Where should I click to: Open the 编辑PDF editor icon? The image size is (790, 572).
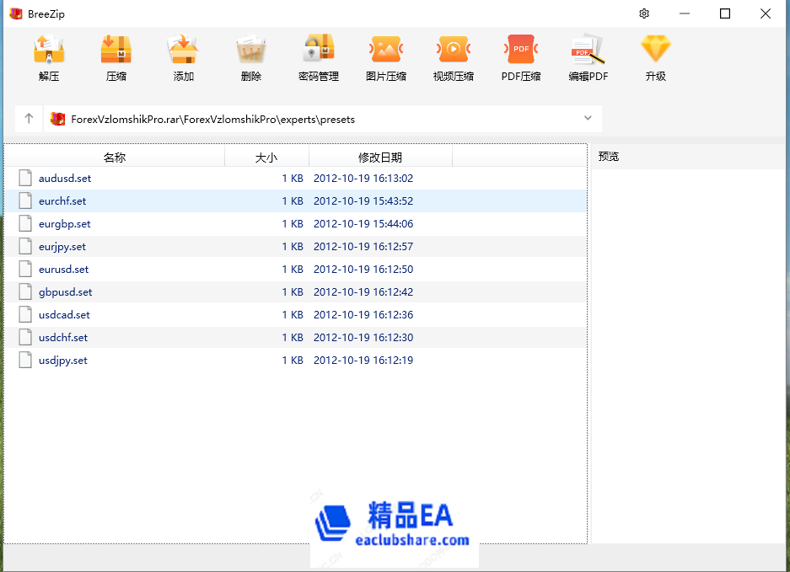[588, 57]
